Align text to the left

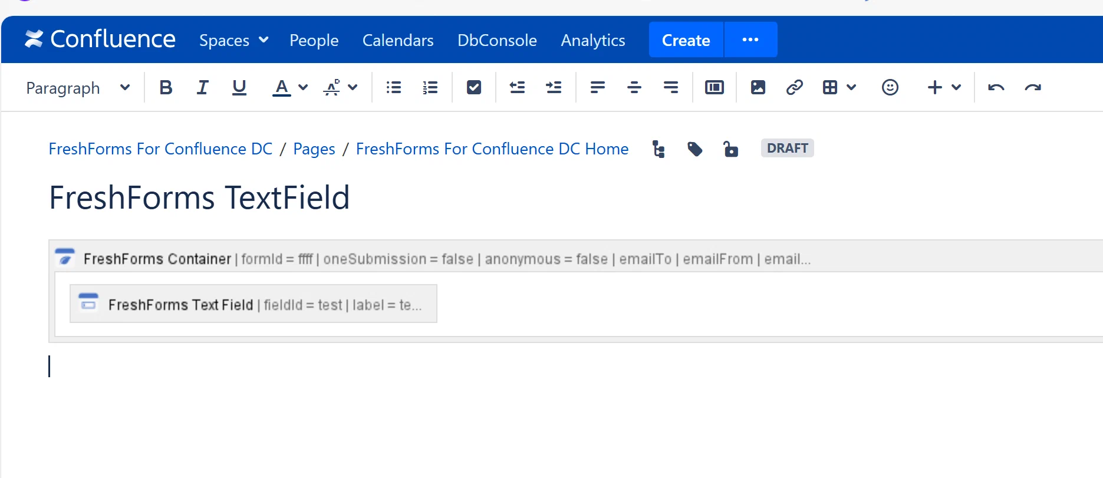click(598, 88)
